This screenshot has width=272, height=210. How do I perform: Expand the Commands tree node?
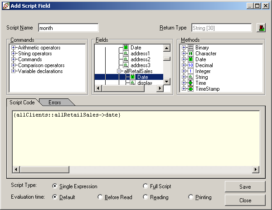click(13, 59)
